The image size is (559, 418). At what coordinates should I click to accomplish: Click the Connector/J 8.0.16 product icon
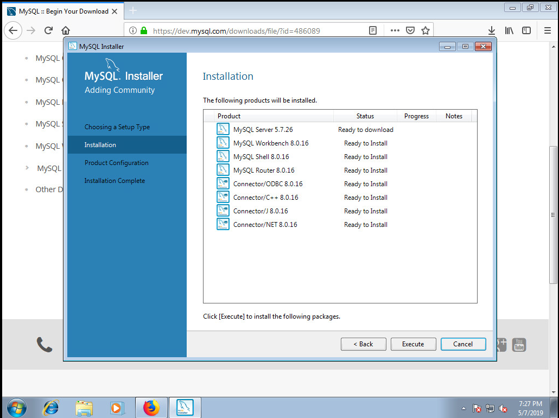pos(223,211)
